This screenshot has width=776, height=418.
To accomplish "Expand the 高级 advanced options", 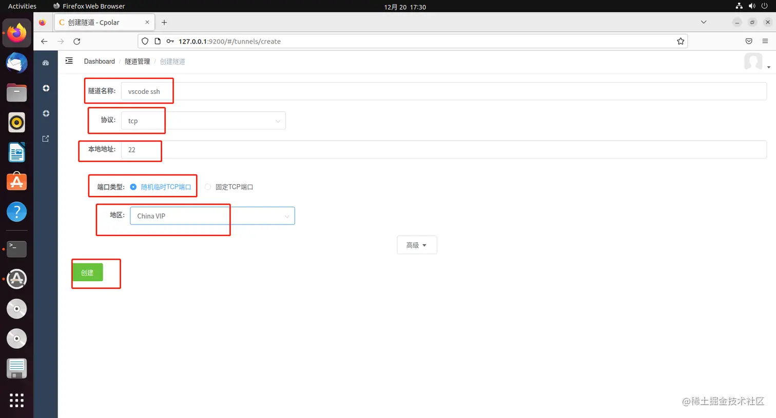I will tap(417, 245).
